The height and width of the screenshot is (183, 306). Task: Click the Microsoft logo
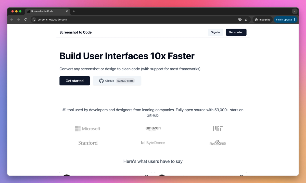(88, 129)
